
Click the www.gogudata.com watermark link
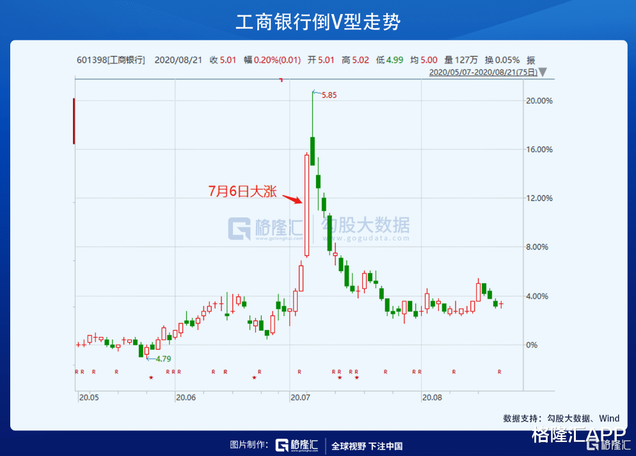coord(368,237)
